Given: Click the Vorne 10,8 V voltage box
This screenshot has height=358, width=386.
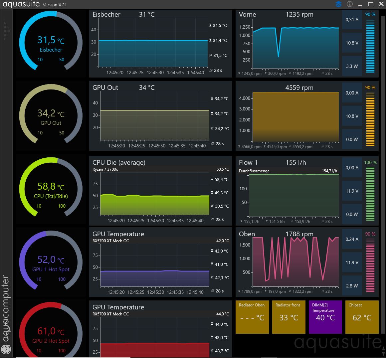Looking at the screenshot, I should [x=352, y=43].
